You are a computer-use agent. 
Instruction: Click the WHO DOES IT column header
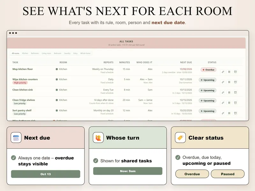point(144,62)
